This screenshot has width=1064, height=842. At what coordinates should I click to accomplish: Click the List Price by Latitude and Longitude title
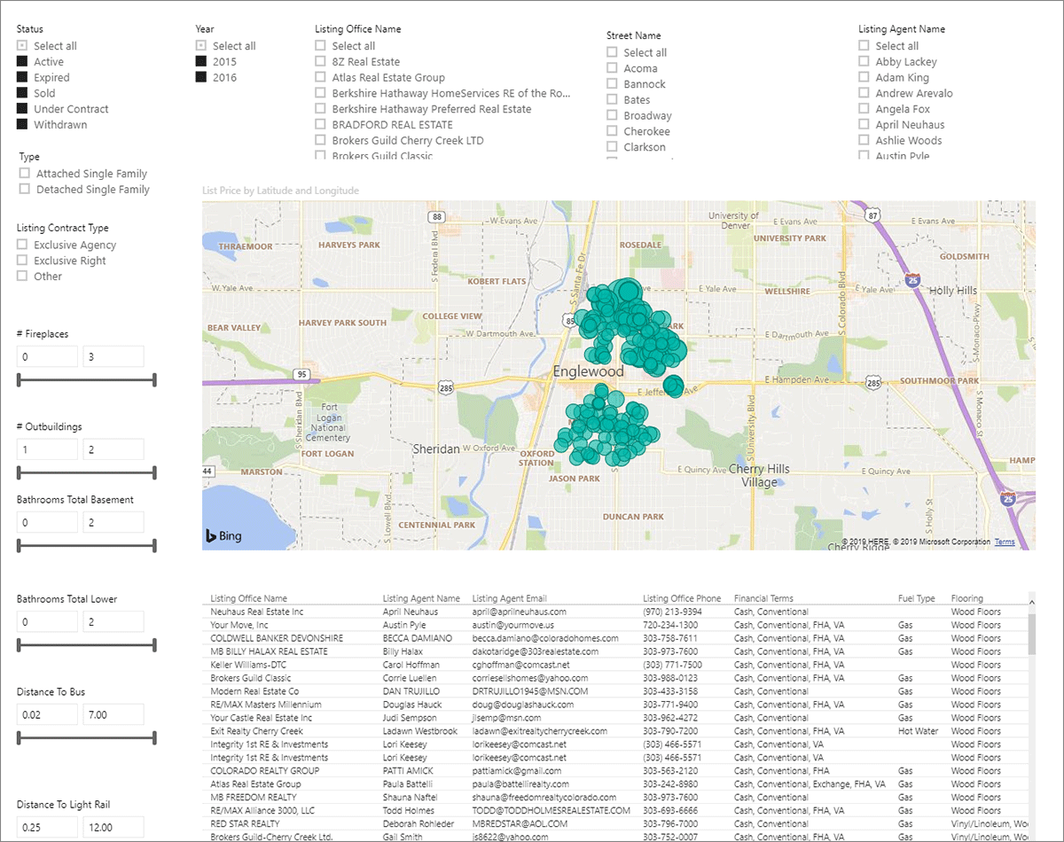(x=280, y=191)
